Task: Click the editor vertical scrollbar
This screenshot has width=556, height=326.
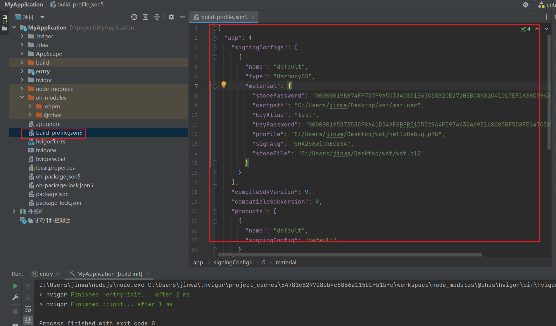Action: coord(549,92)
